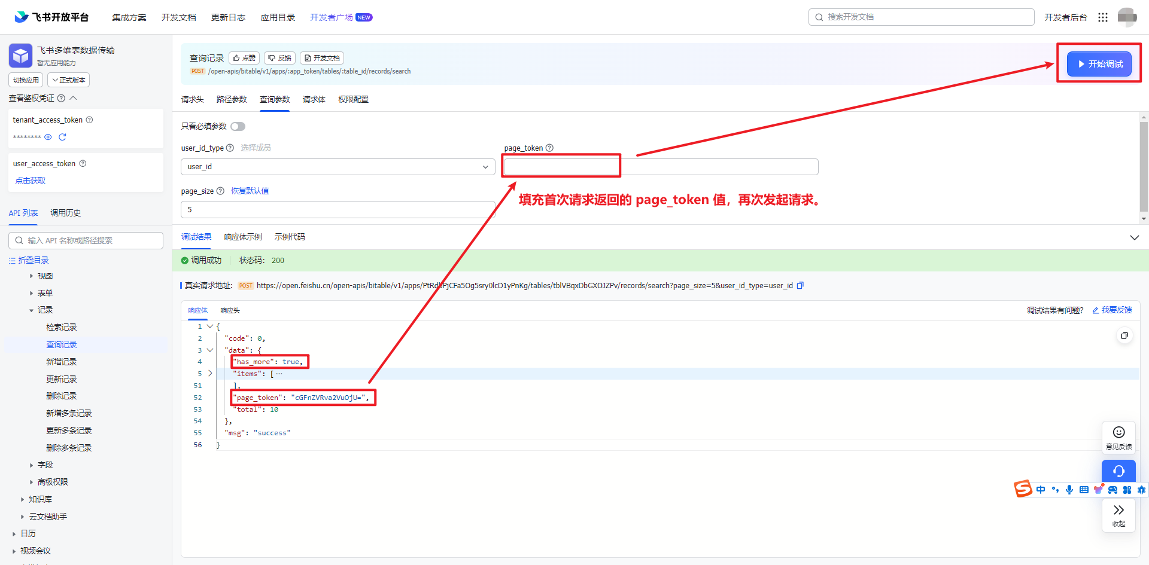The image size is (1149, 565).
Task: Click 点击获取 link for user token
Action: (31, 181)
